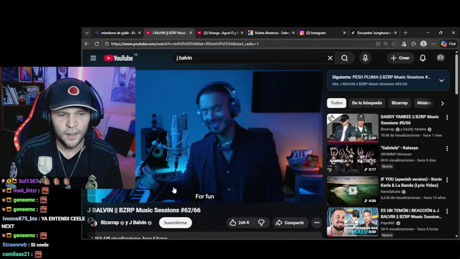
Task: Open the Copilot Chat button
Action: point(448,44)
